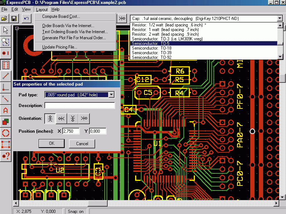286x214 pixels.
Task: Choose Order Boards Via the Internet
Action: point(75,26)
